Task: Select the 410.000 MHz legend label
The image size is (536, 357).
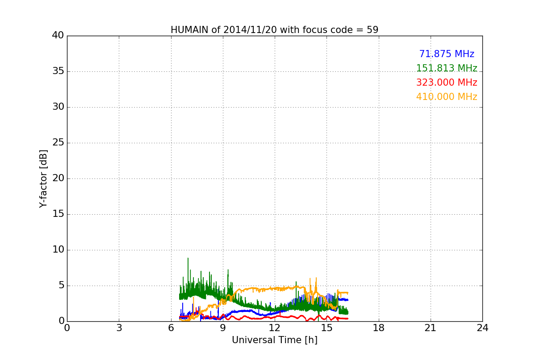Action: (447, 97)
